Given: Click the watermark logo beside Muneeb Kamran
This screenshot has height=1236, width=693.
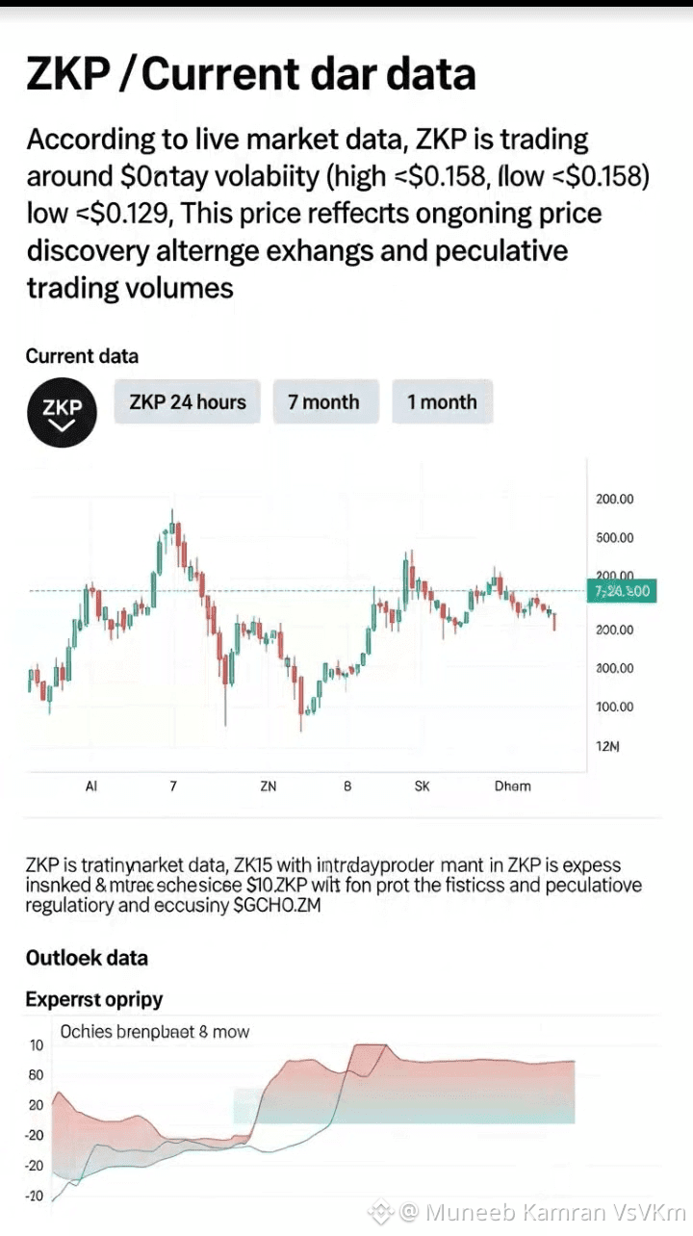Looking at the screenshot, I should (x=382, y=1211).
